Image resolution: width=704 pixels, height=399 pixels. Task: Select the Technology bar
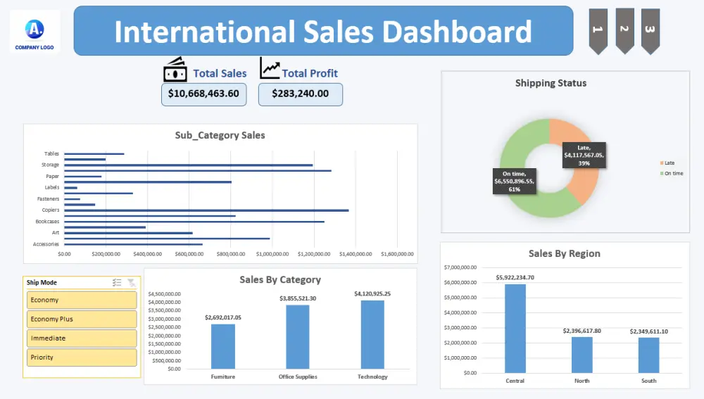pos(372,335)
